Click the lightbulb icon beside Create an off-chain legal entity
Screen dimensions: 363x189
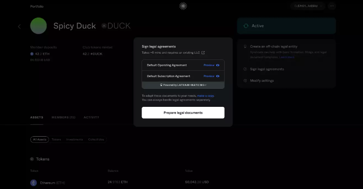[245, 46]
